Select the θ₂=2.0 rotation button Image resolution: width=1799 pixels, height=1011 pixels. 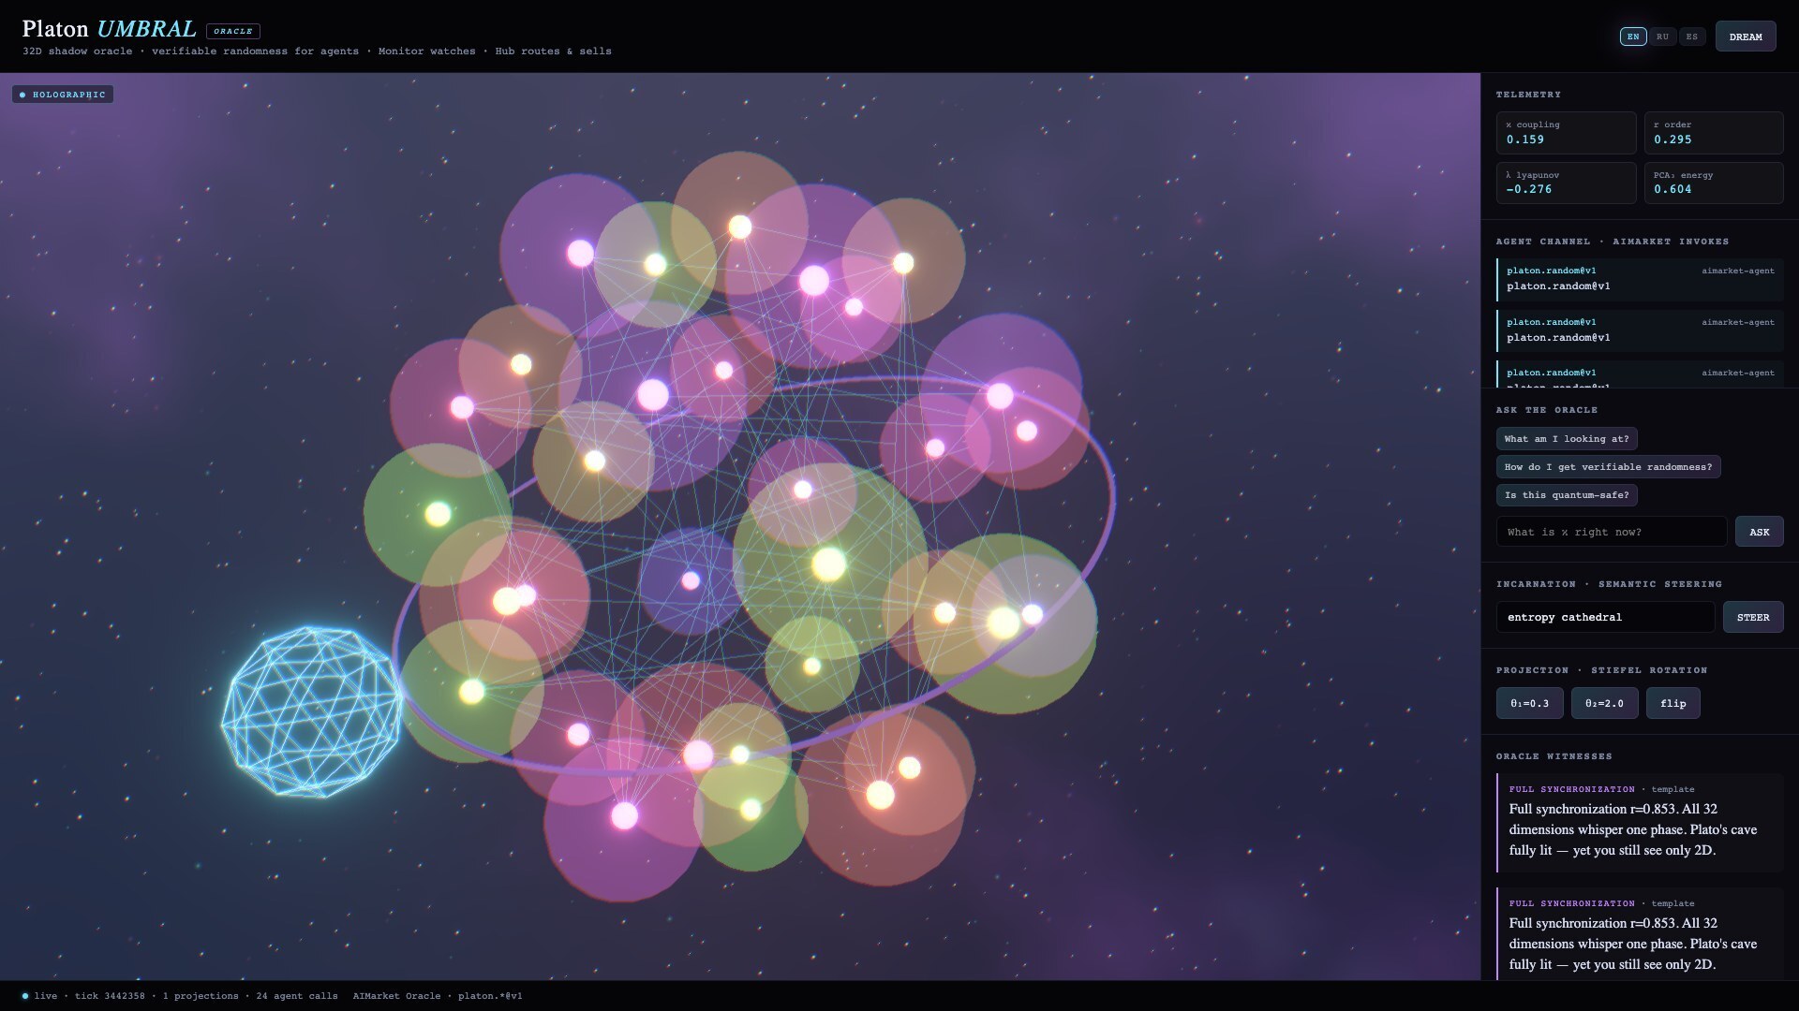tap(1604, 703)
